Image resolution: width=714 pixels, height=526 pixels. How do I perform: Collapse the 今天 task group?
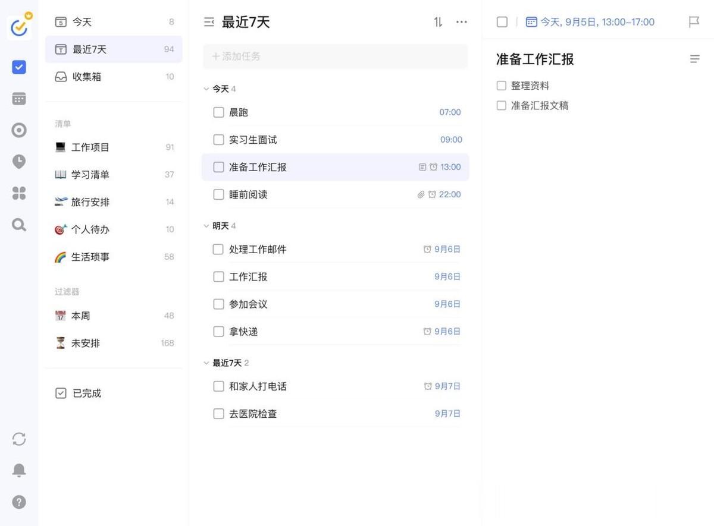206,89
